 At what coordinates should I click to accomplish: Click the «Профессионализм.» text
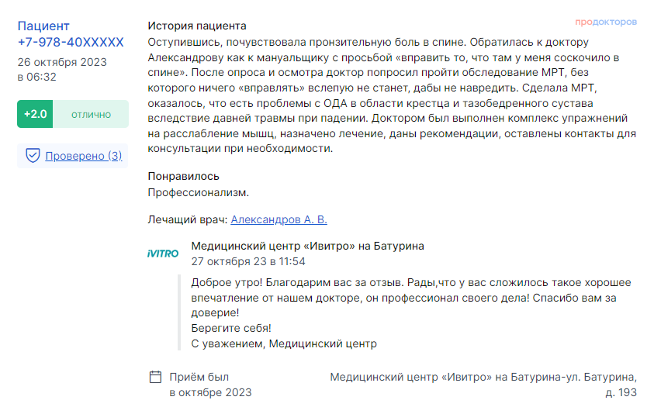pyautogui.click(x=198, y=191)
